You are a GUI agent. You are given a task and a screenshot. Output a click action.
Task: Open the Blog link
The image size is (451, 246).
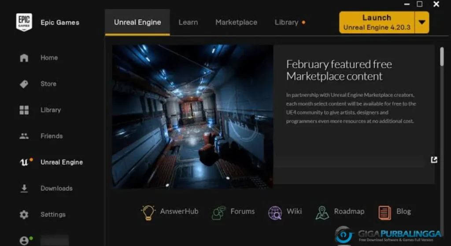(403, 212)
